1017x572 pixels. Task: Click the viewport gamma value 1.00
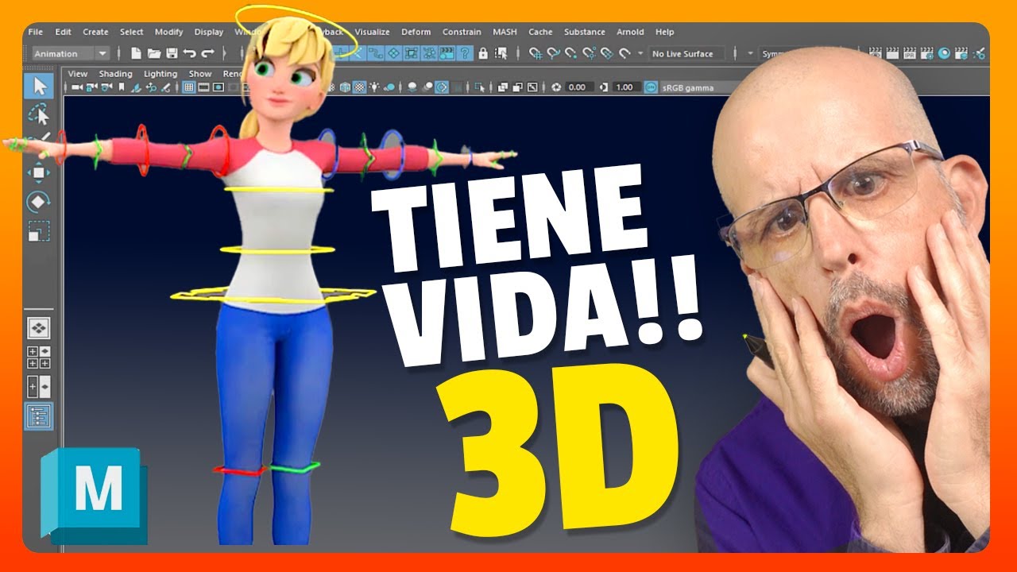pyautogui.click(x=625, y=87)
